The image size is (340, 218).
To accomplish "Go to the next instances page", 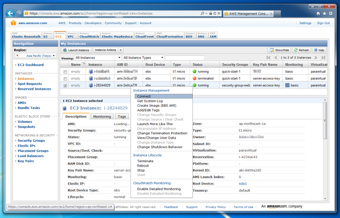I will point(315,57).
